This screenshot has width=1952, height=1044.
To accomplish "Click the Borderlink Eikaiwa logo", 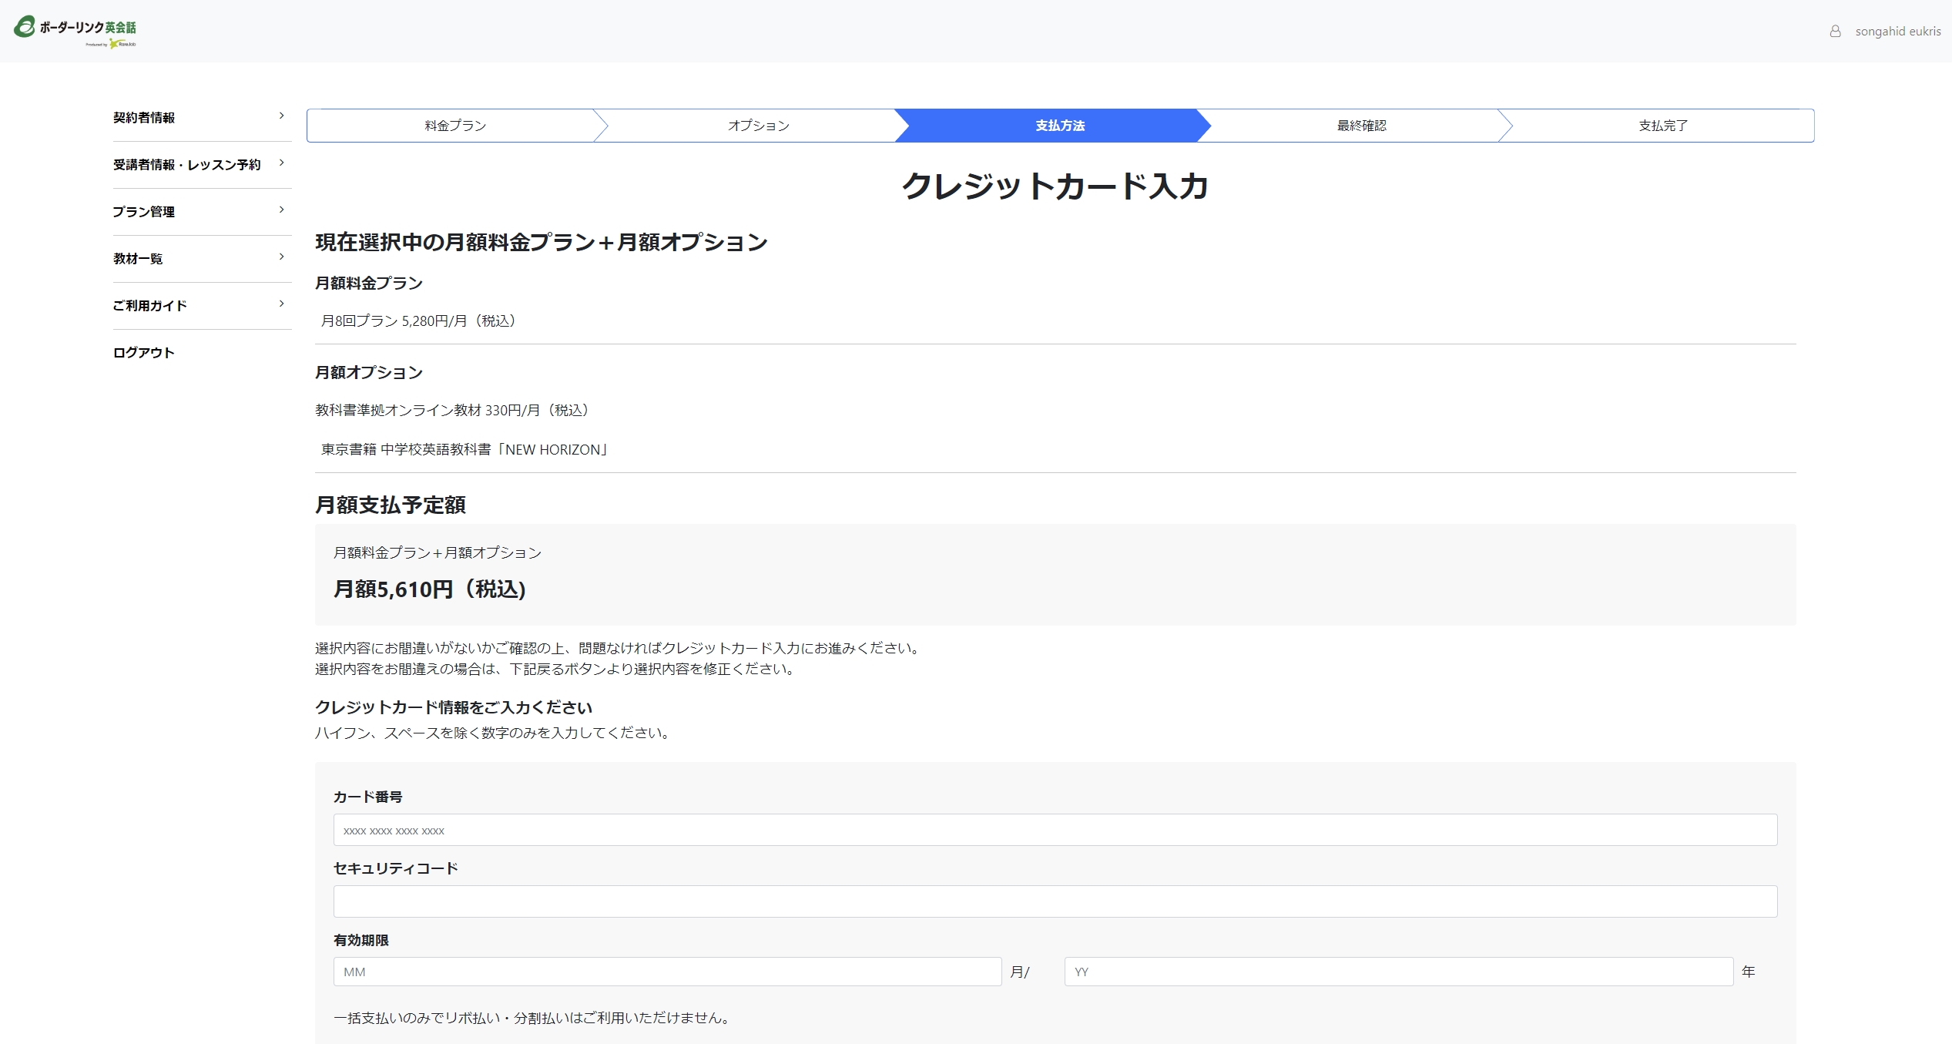I will [75, 31].
